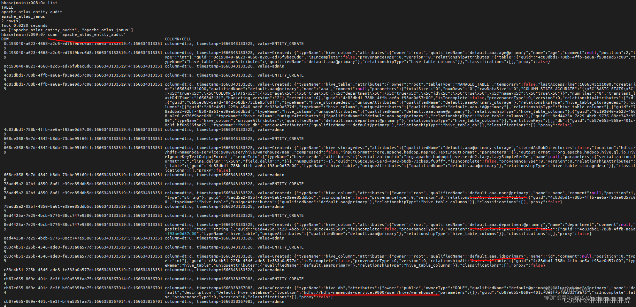This screenshot has width=636, height=307.
Task: Click the 'COLUMN_STATS_ACCURATE' parameter text
Action: tap(549, 89)
